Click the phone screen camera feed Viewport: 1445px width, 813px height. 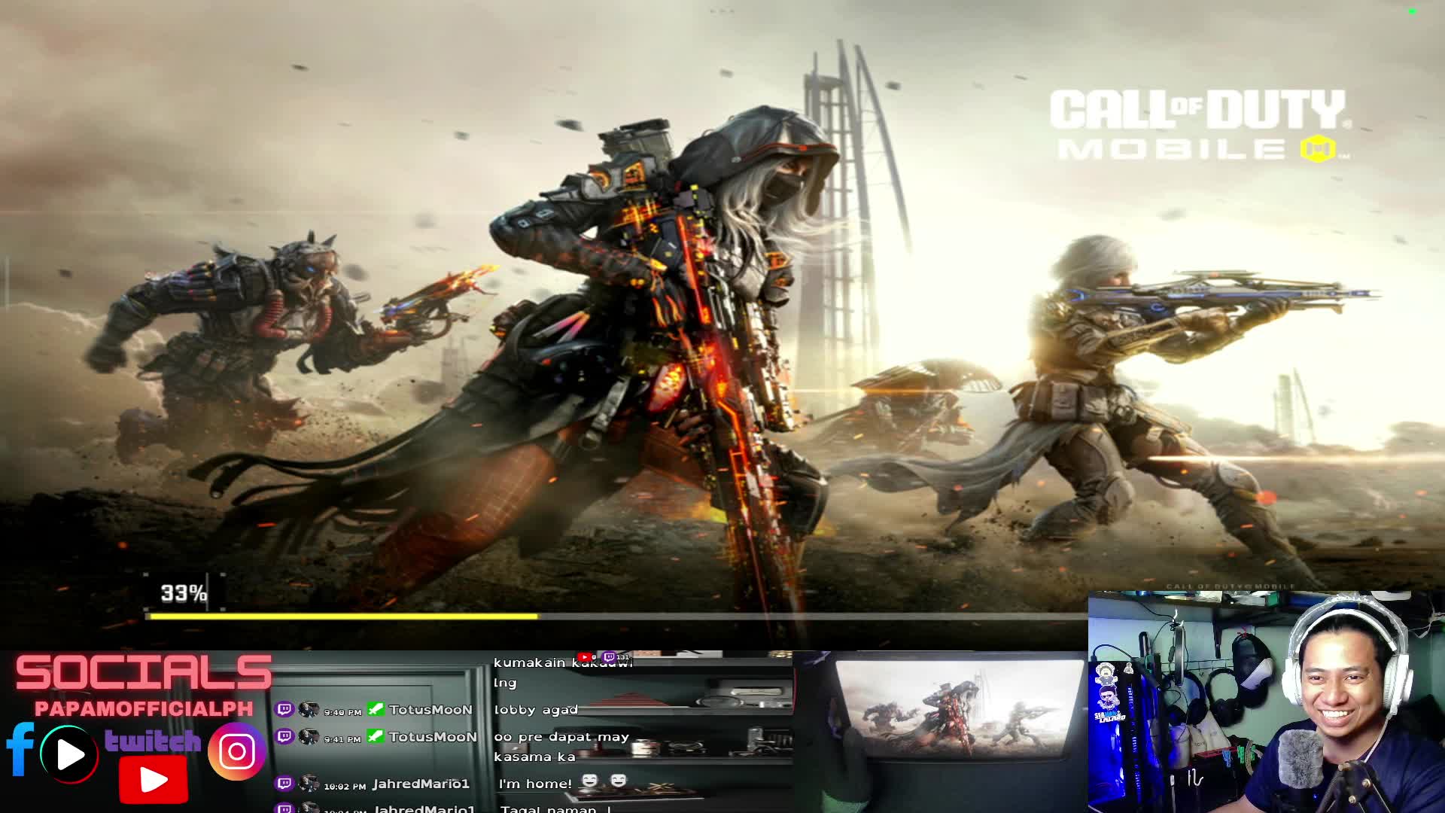click(941, 732)
